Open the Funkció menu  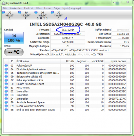tap(28, 8)
